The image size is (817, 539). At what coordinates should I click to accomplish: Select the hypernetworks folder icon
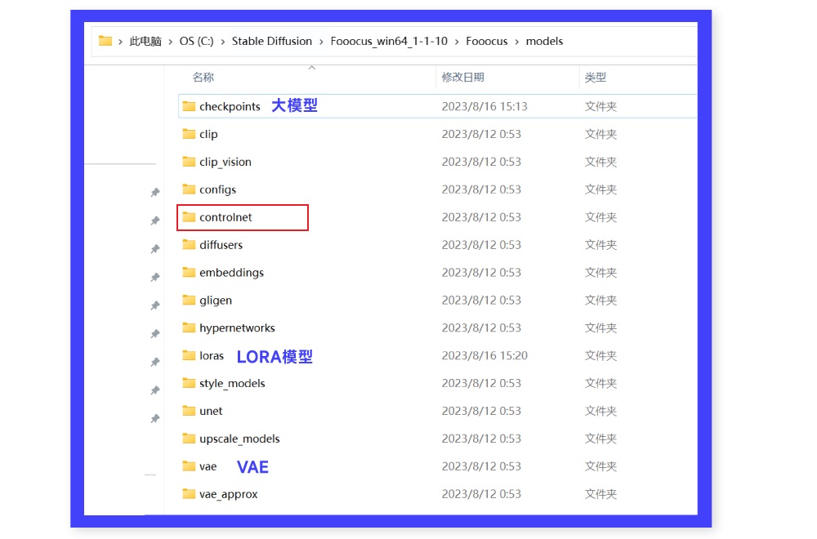click(x=189, y=327)
